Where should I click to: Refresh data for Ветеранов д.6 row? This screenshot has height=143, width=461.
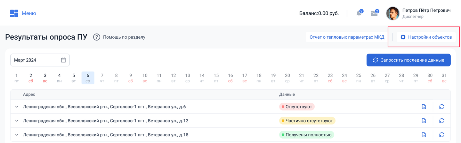click(442, 107)
